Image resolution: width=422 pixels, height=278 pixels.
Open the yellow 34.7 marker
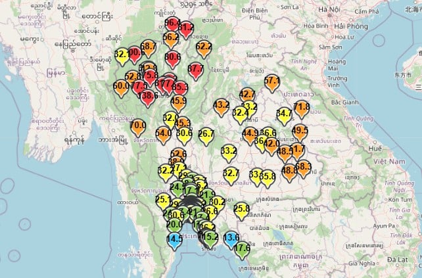pos(284,114)
